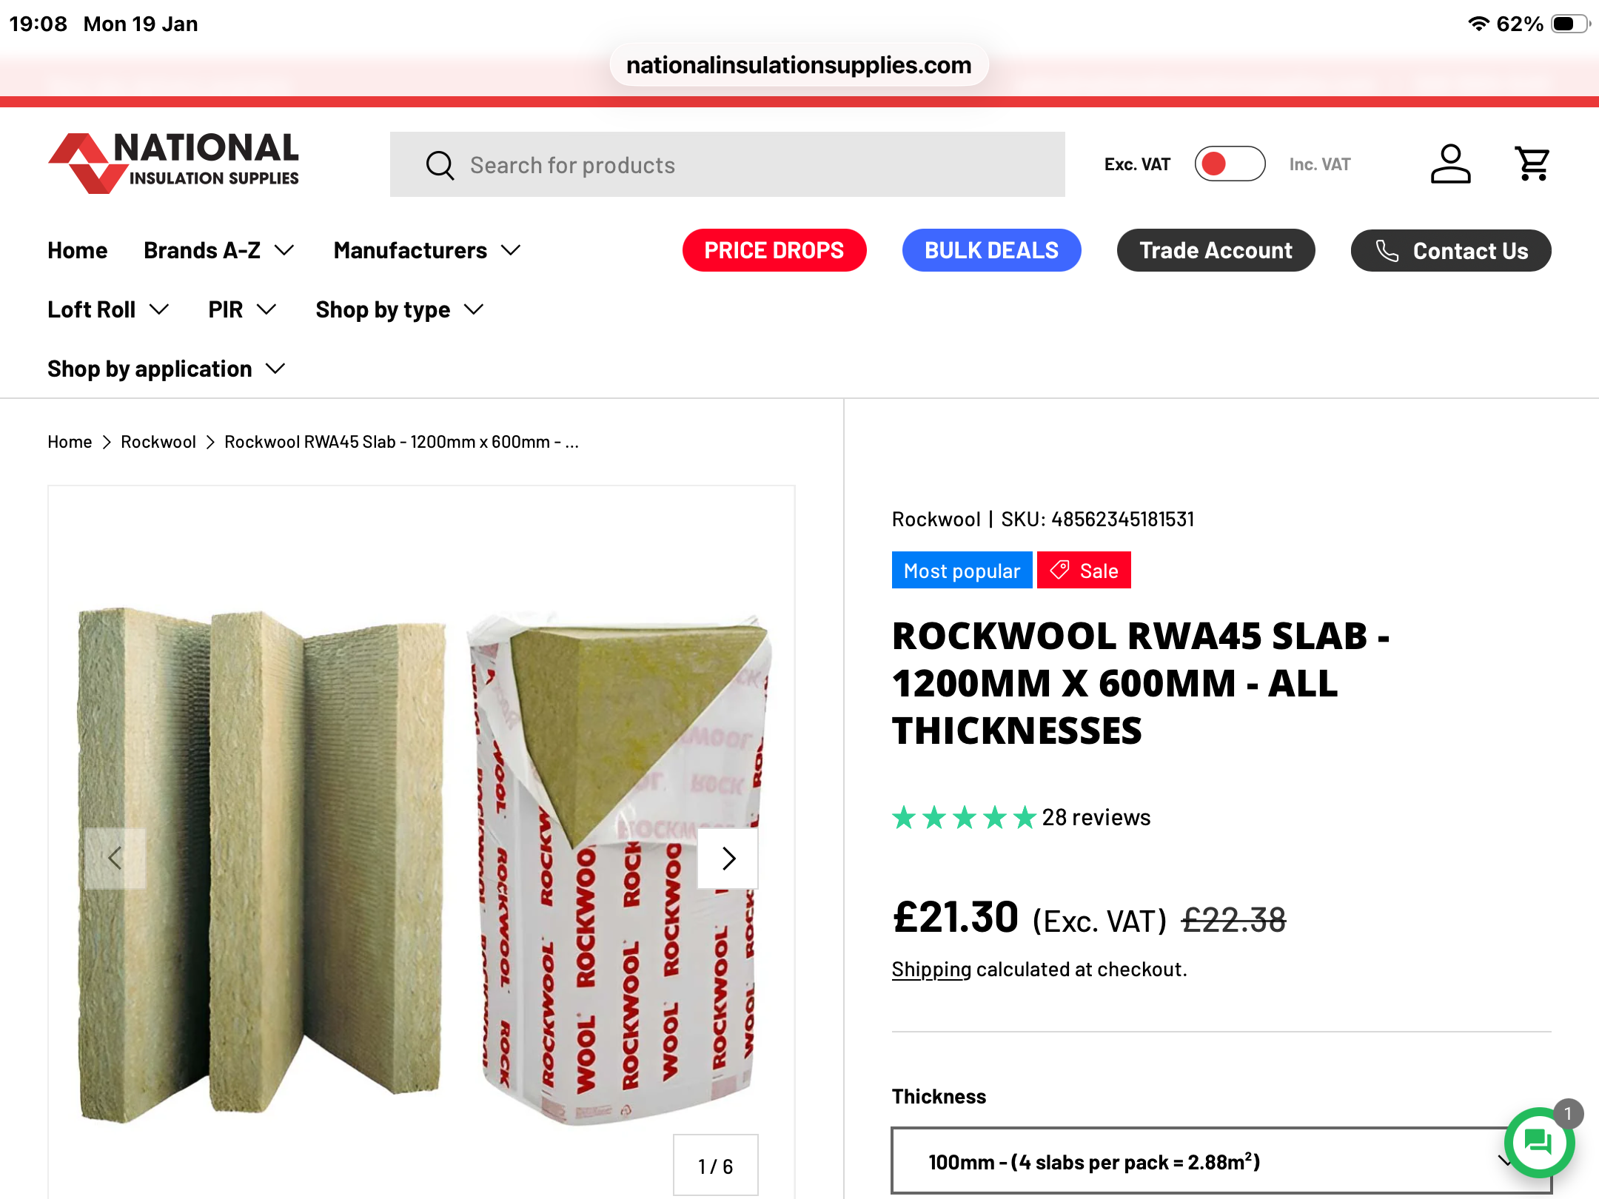Expand the Brands A-Z menu
The height and width of the screenshot is (1199, 1599).
click(x=218, y=250)
